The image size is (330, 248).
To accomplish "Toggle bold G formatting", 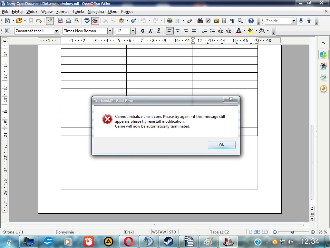I will click(x=142, y=31).
